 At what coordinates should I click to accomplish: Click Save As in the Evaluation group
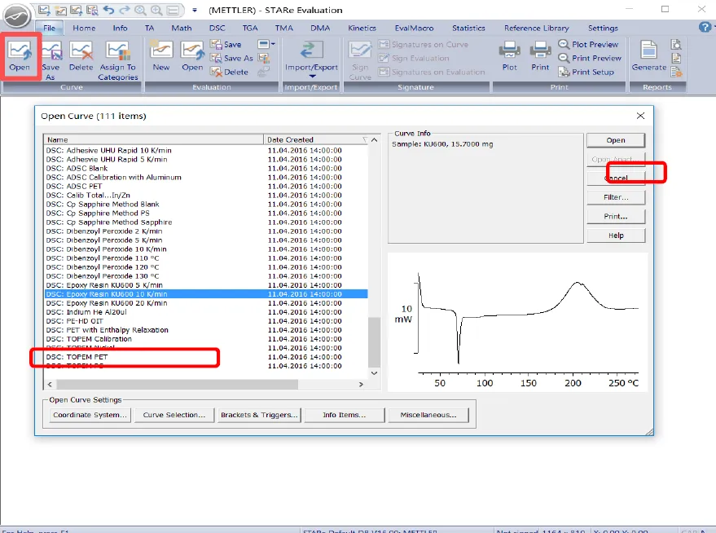231,58
